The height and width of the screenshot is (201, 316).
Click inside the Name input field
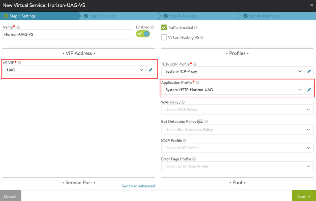68,34
